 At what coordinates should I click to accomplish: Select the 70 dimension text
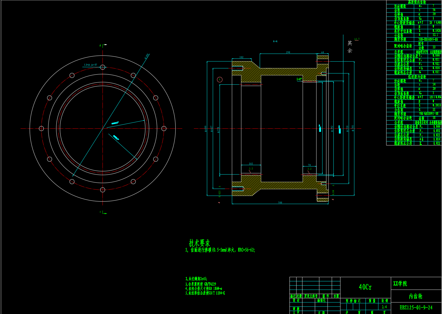tap(309, 165)
